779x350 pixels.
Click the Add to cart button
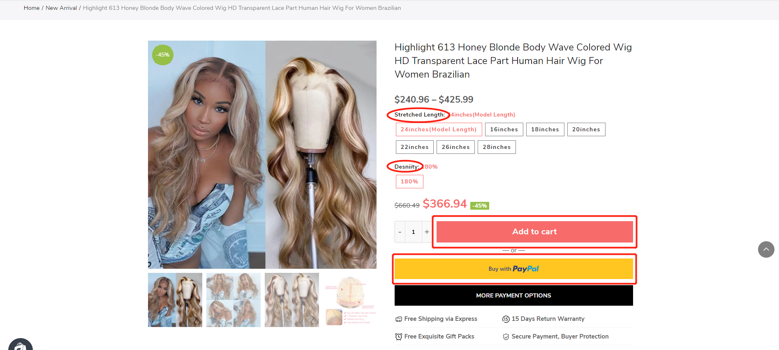[534, 232]
